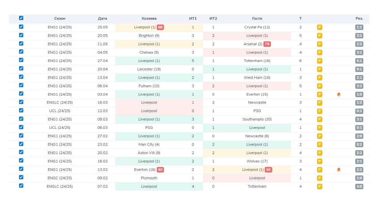Uncheck the 25.05 Liverpool vs Crystal Palace row

[x=21, y=27]
